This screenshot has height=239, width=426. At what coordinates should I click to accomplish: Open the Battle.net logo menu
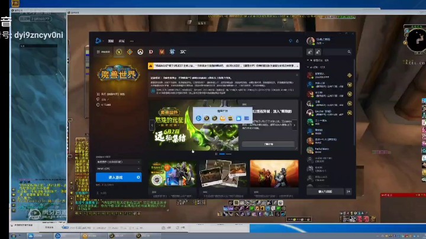(x=98, y=41)
